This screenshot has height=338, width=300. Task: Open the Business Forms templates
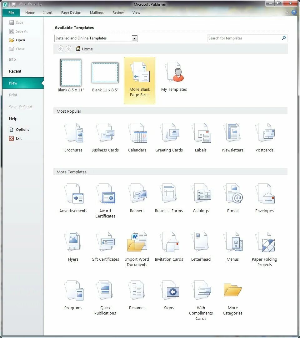tap(169, 198)
